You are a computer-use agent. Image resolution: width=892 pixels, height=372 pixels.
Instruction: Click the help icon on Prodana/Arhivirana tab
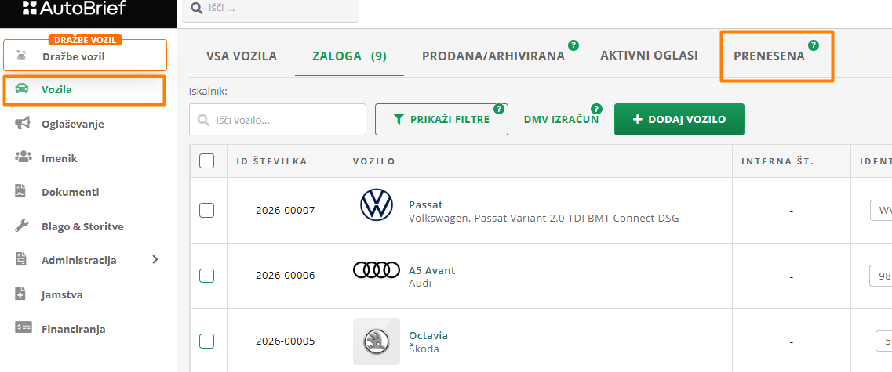(x=573, y=45)
